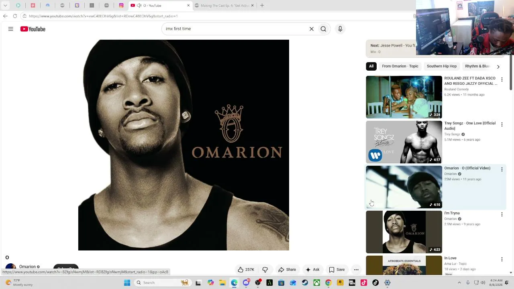Select the All filter chip

[371, 66]
